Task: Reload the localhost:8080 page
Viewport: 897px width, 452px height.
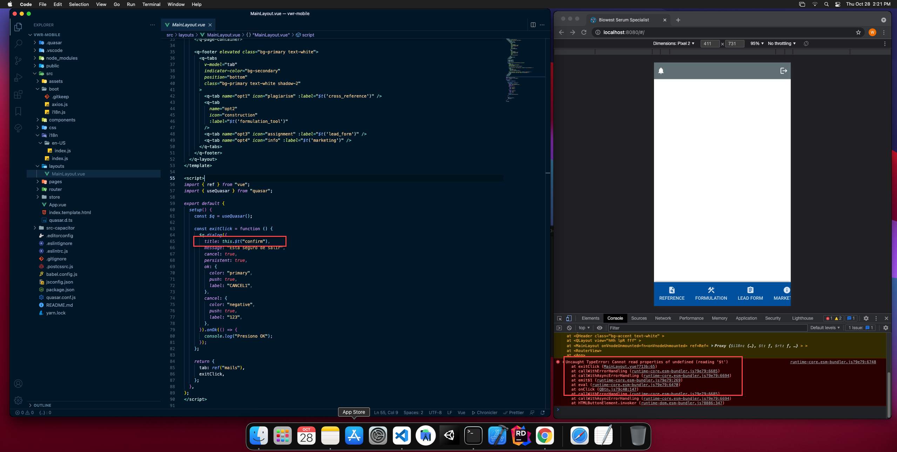Action: [x=584, y=32]
